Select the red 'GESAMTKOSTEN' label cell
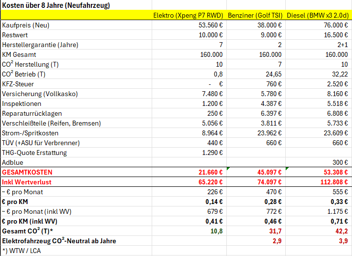 click(27, 172)
